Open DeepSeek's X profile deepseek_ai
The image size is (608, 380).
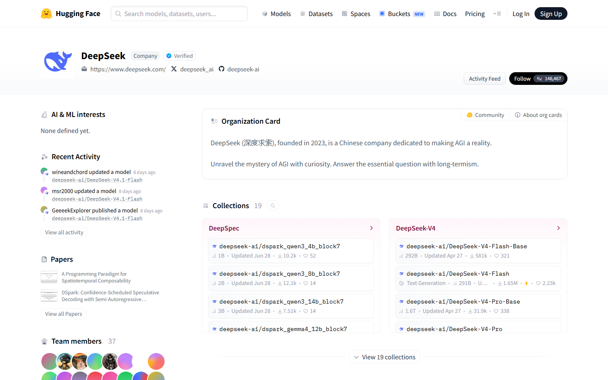point(192,69)
